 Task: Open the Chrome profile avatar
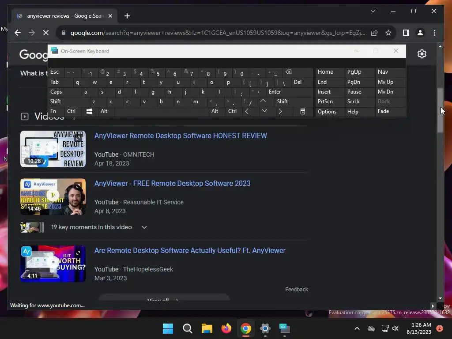click(420, 33)
